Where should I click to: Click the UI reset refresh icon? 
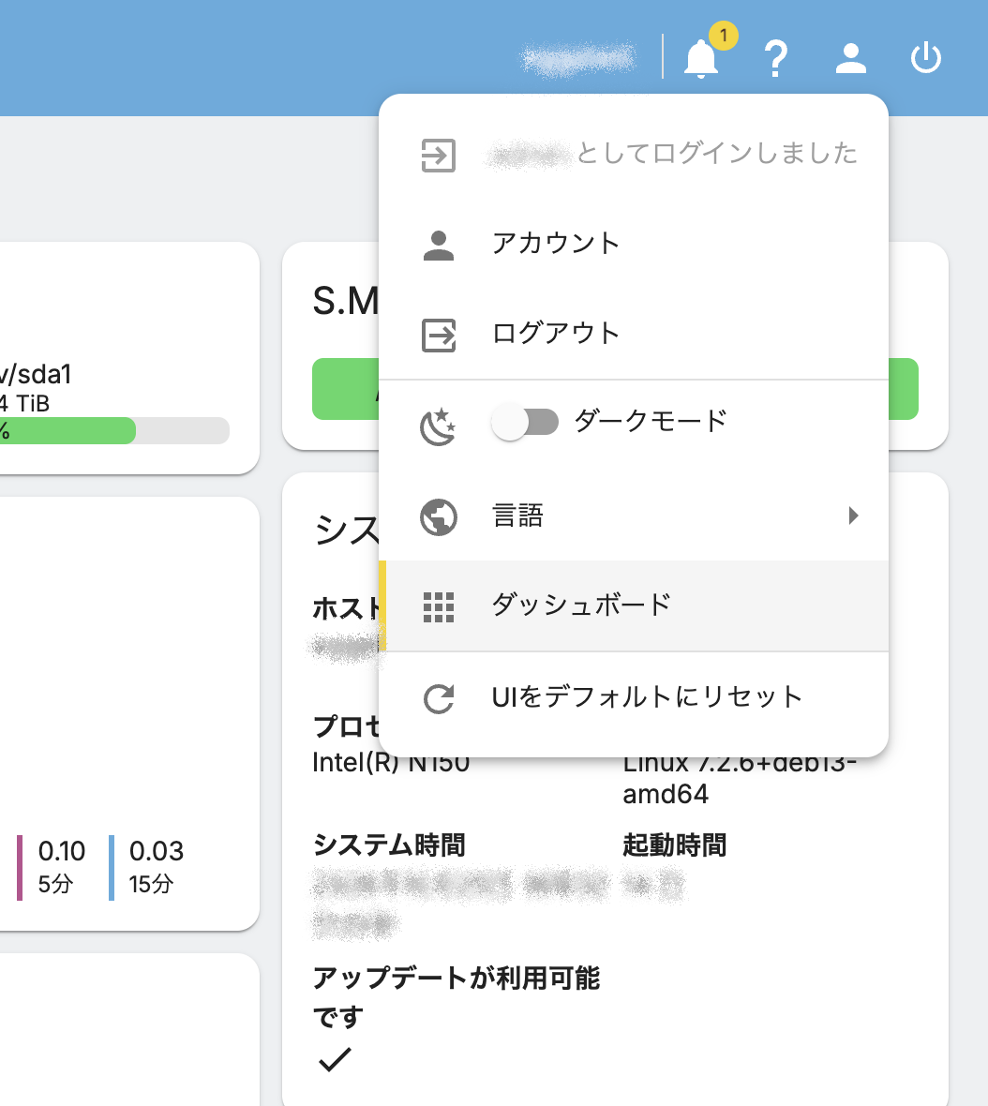click(x=439, y=699)
